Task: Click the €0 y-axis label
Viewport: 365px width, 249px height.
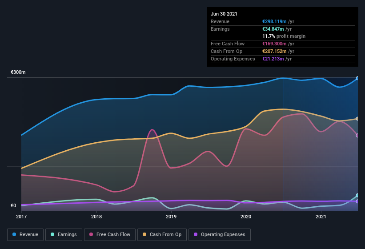Action: 13,205
